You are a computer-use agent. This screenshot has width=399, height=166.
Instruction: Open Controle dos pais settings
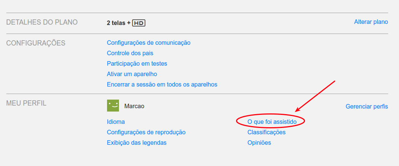click(130, 53)
